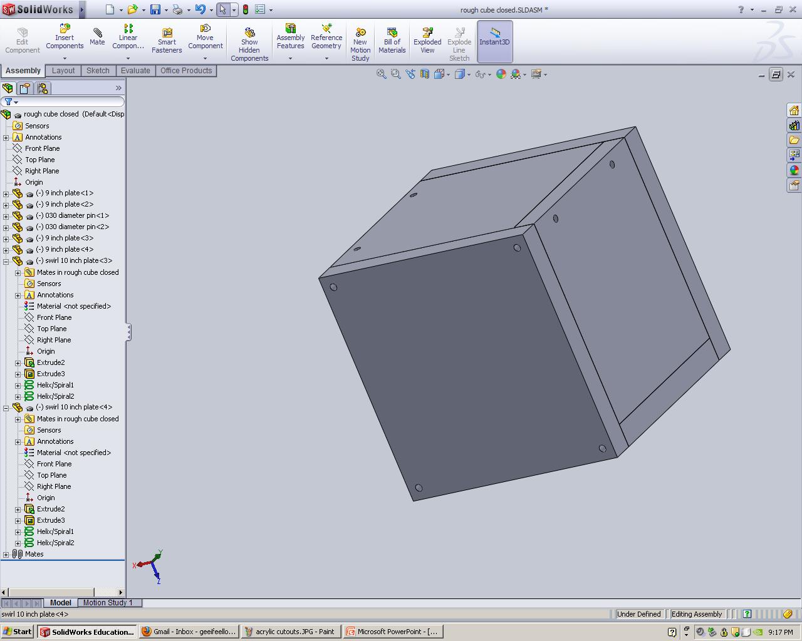Click Zoom to Fit in view toolbar
The height and width of the screenshot is (641, 802).
tap(381, 74)
